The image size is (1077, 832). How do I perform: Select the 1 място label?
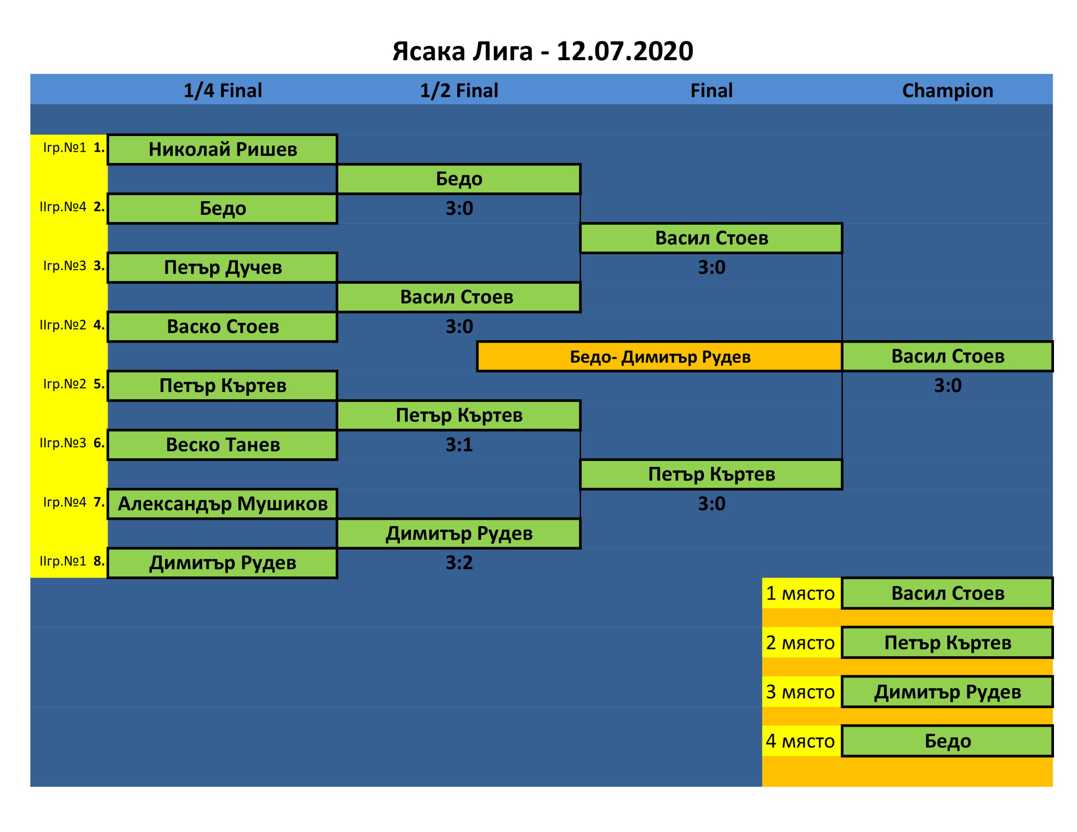tap(800, 594)
